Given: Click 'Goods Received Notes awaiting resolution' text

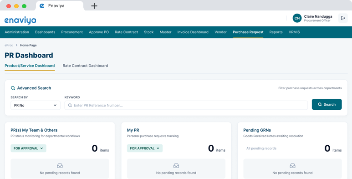Looking at the screenshot, I should (x=273, y=136).
